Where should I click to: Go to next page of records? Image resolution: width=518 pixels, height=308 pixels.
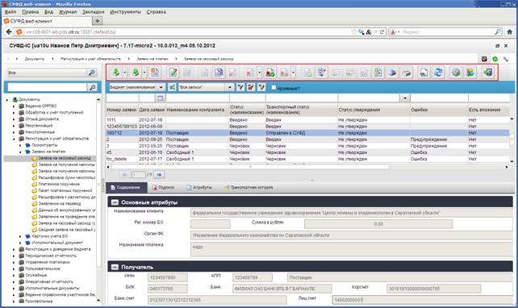pos(159,174)
